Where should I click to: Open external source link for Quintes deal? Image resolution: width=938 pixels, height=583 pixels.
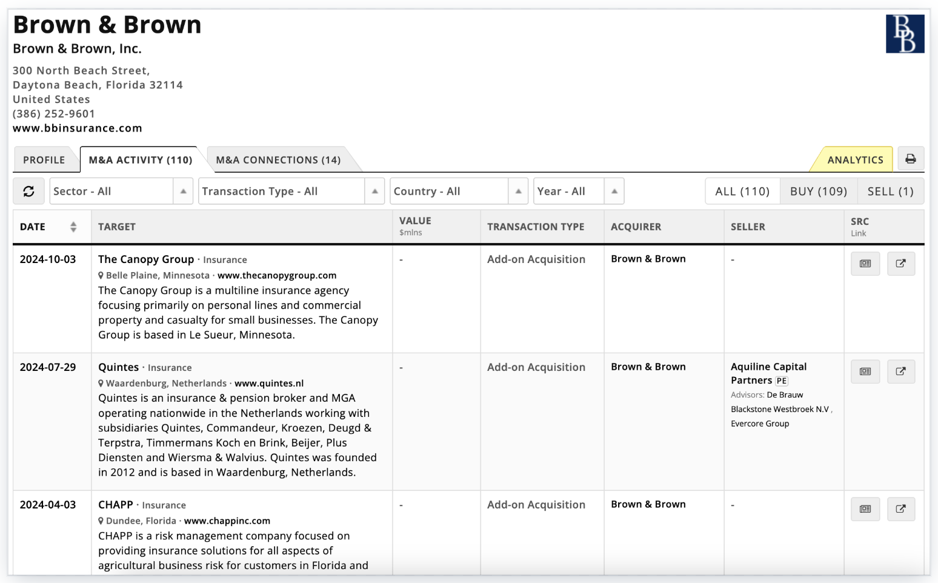901,371
